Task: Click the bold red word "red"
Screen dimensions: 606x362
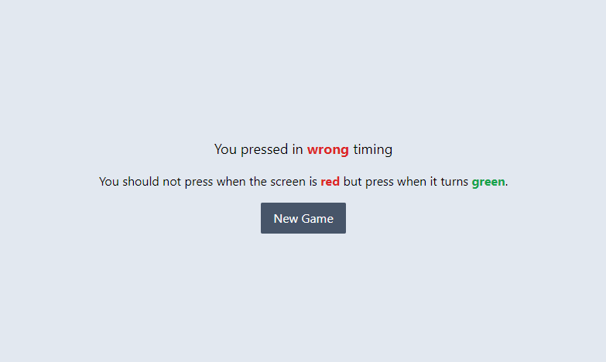Action: (x=330, y=182)
